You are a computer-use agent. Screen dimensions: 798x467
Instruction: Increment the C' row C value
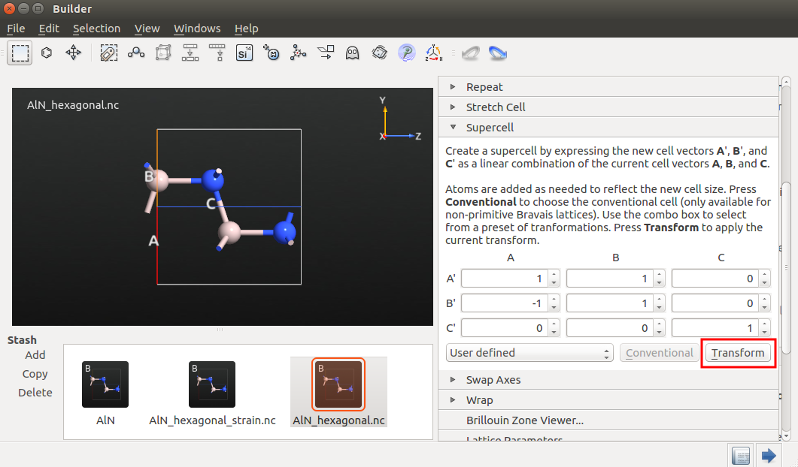click(x=764, y=324)
